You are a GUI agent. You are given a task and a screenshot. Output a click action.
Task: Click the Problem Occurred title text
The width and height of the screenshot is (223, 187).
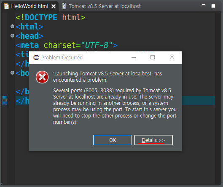point(62,57)
